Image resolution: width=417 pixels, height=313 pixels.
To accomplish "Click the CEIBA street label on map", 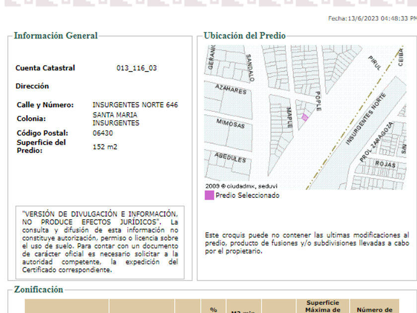I will (x=401, y=57).
